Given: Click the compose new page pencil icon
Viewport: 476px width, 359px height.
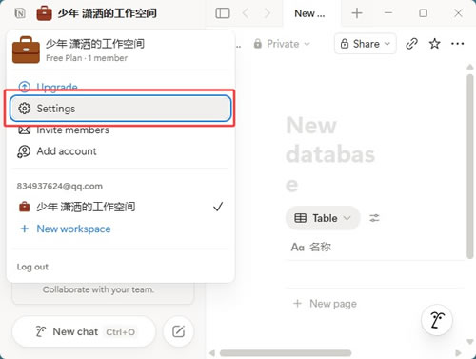Looking at the screenshot, I should point(178,331).
